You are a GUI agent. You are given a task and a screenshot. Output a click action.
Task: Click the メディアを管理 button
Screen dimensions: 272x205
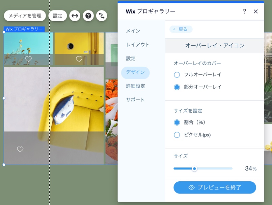(25, 16)
